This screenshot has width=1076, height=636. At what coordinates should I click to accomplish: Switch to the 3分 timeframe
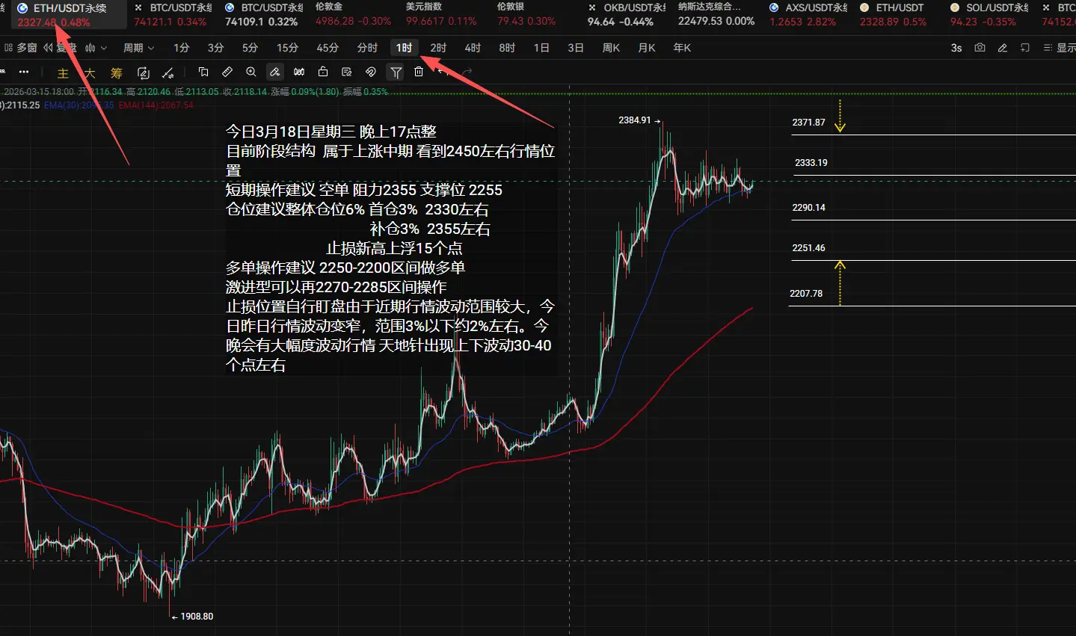point(216,48)
